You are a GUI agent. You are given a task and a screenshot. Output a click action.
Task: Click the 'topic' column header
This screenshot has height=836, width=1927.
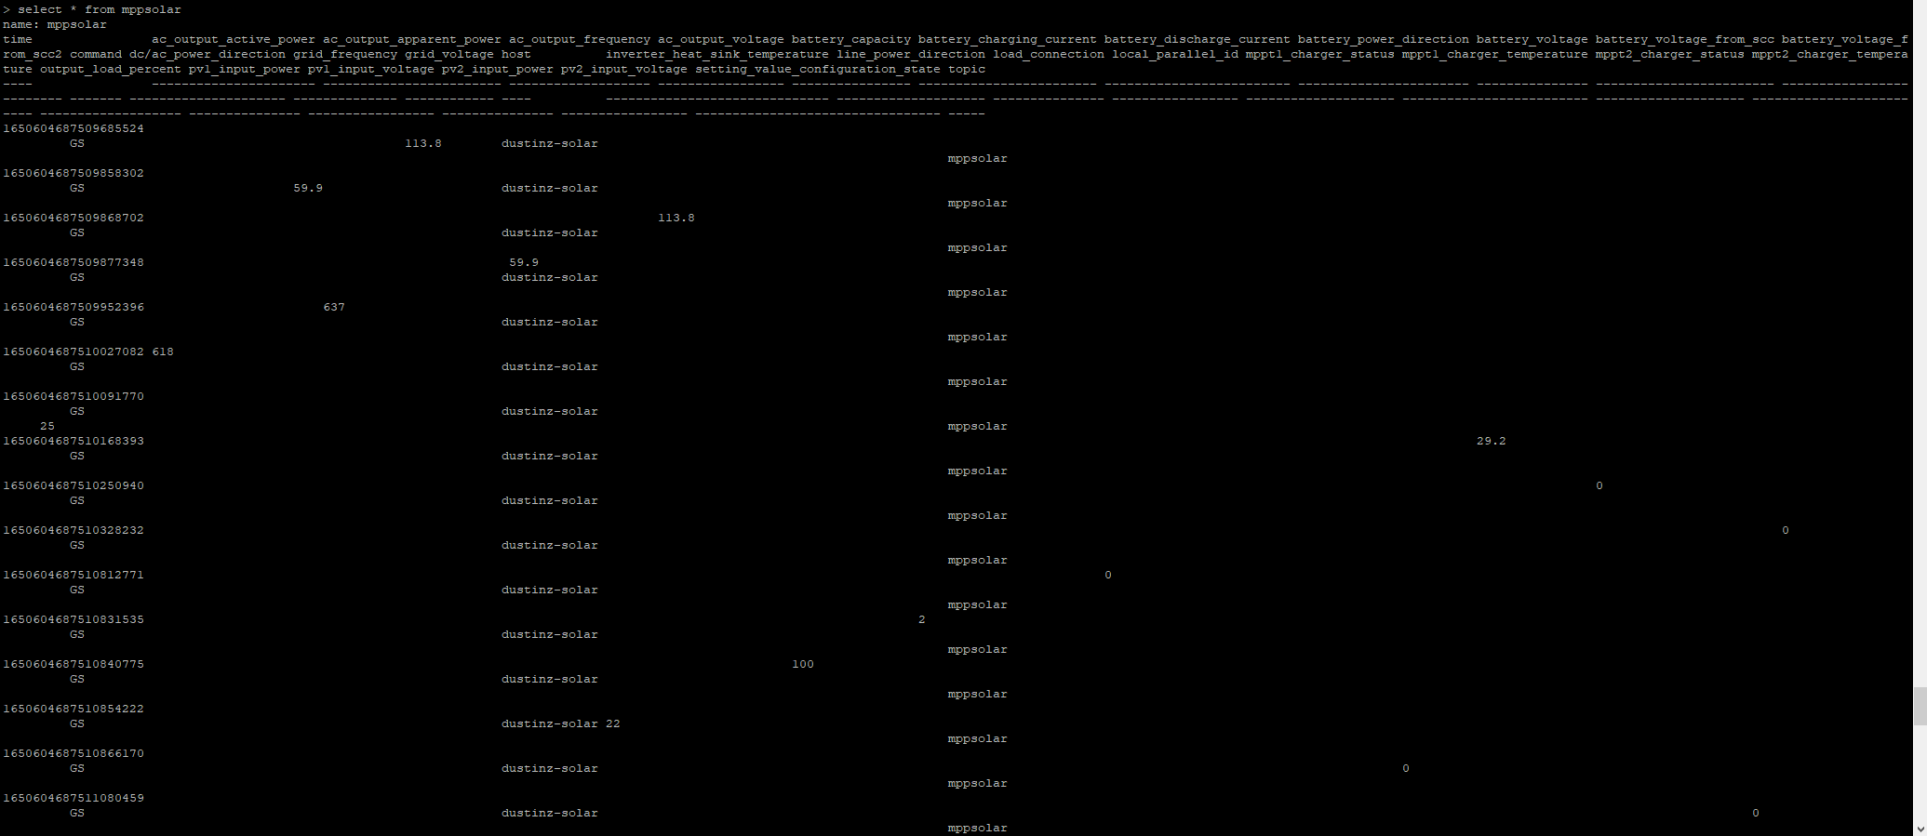967,69
